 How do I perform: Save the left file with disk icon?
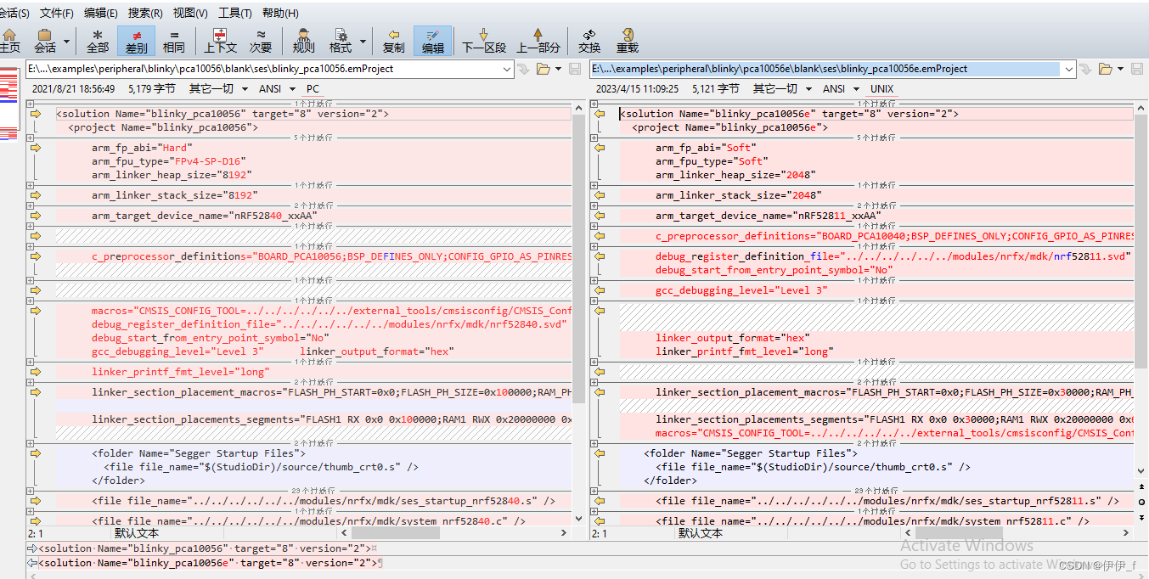[575, 69]
